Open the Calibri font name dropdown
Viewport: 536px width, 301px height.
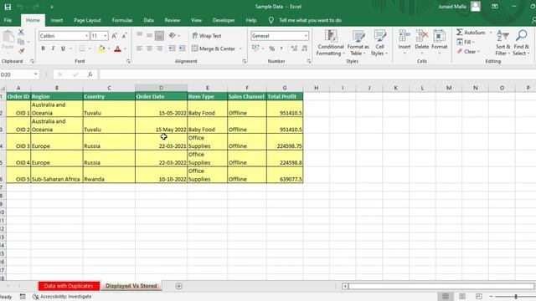(x=86, y=36)
